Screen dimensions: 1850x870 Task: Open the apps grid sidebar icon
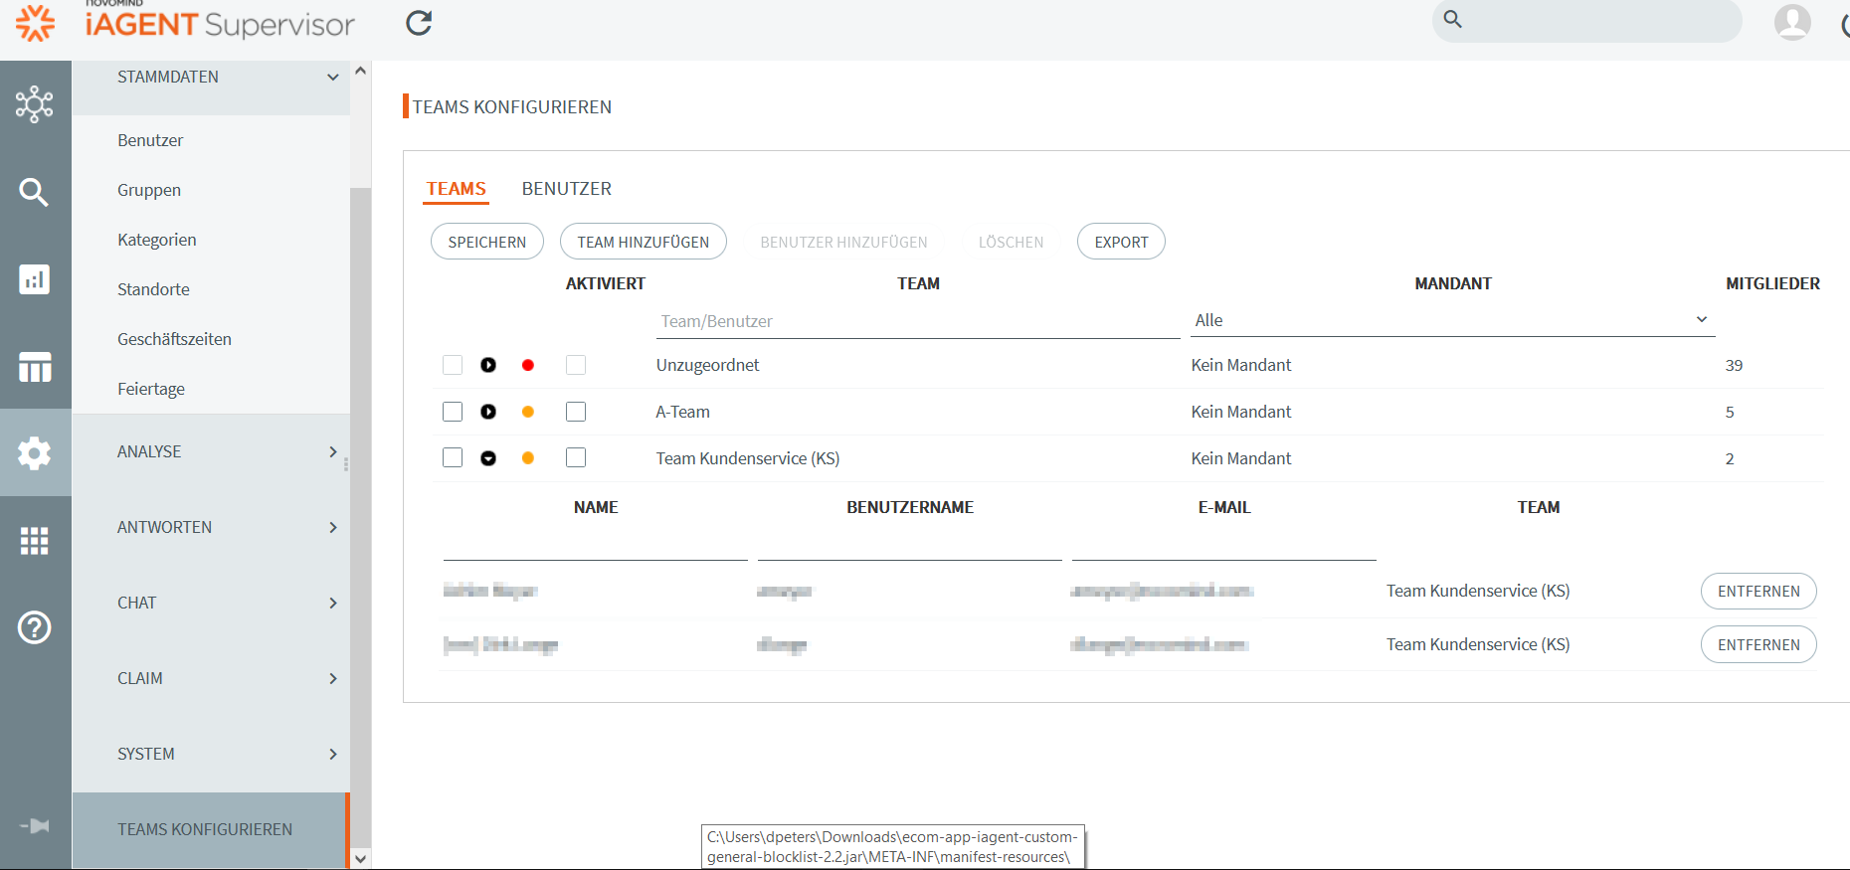[x=35, y=541]
